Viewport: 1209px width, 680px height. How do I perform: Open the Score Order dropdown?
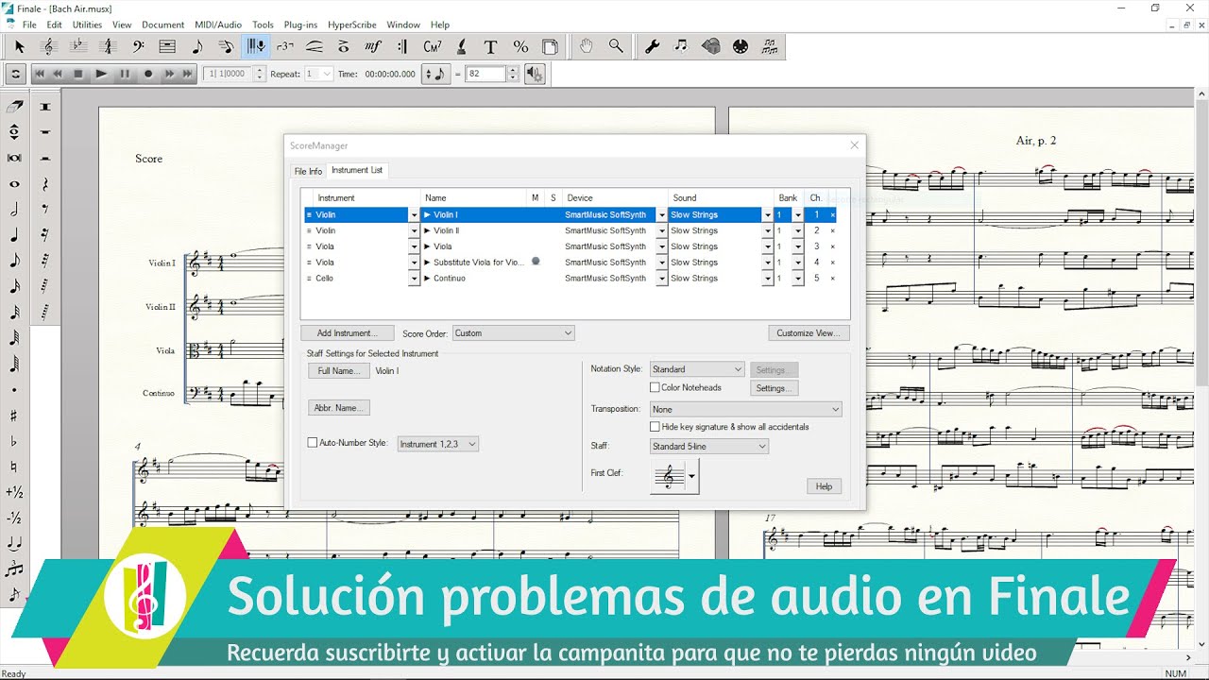pyautogui.click(x=513, y=333)
